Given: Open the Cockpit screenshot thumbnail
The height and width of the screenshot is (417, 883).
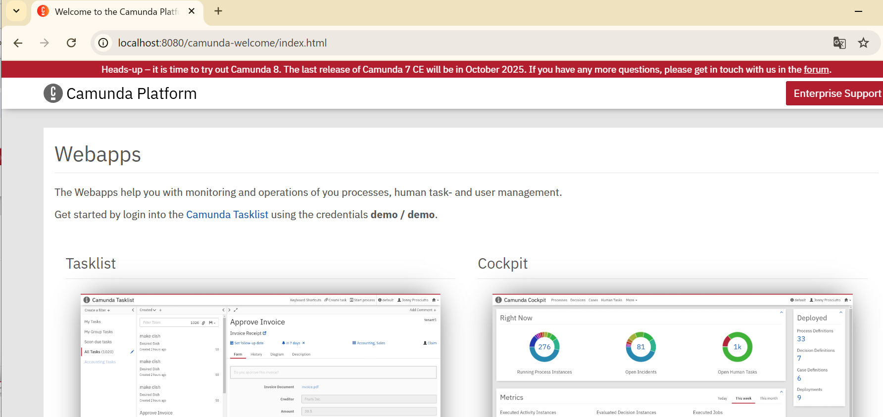Looking at the screenshot, I should pos(673,356).
